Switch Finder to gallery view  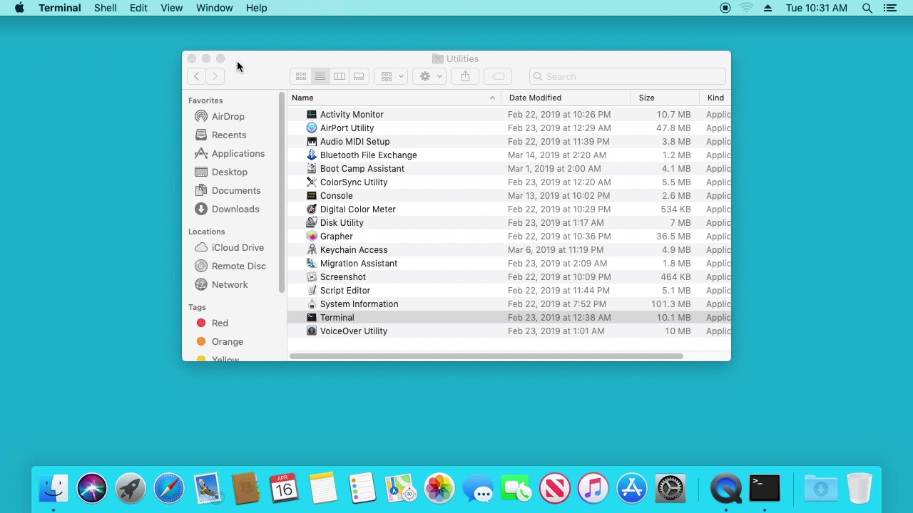[x=359, y=76]
